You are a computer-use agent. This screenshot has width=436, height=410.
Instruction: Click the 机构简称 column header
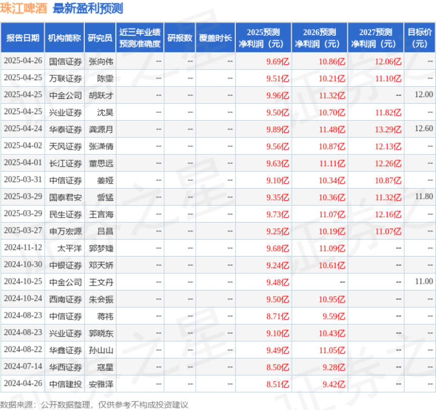(64, 38)
